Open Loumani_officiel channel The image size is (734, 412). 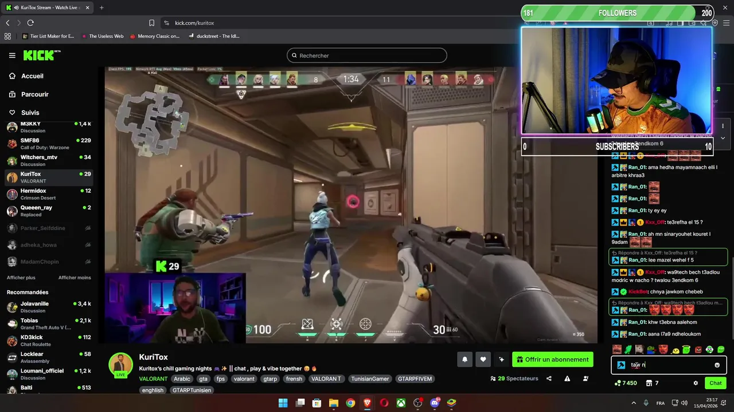click(x=48, y=374)
